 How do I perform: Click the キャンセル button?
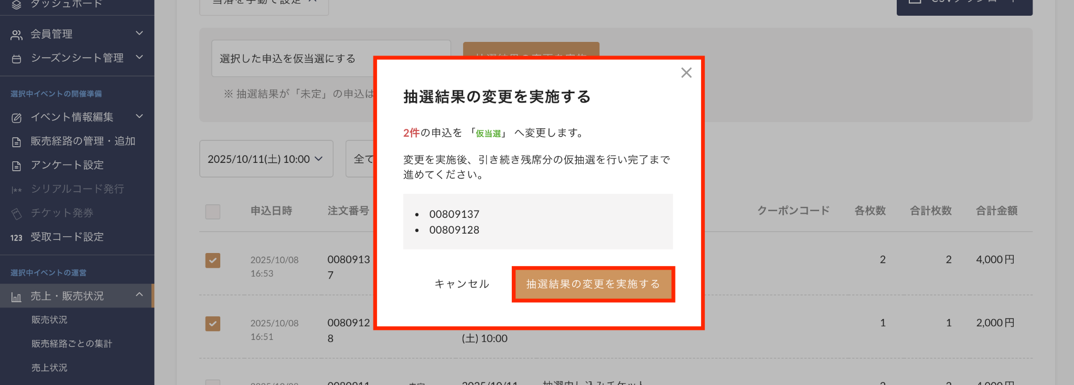[461, 284]
